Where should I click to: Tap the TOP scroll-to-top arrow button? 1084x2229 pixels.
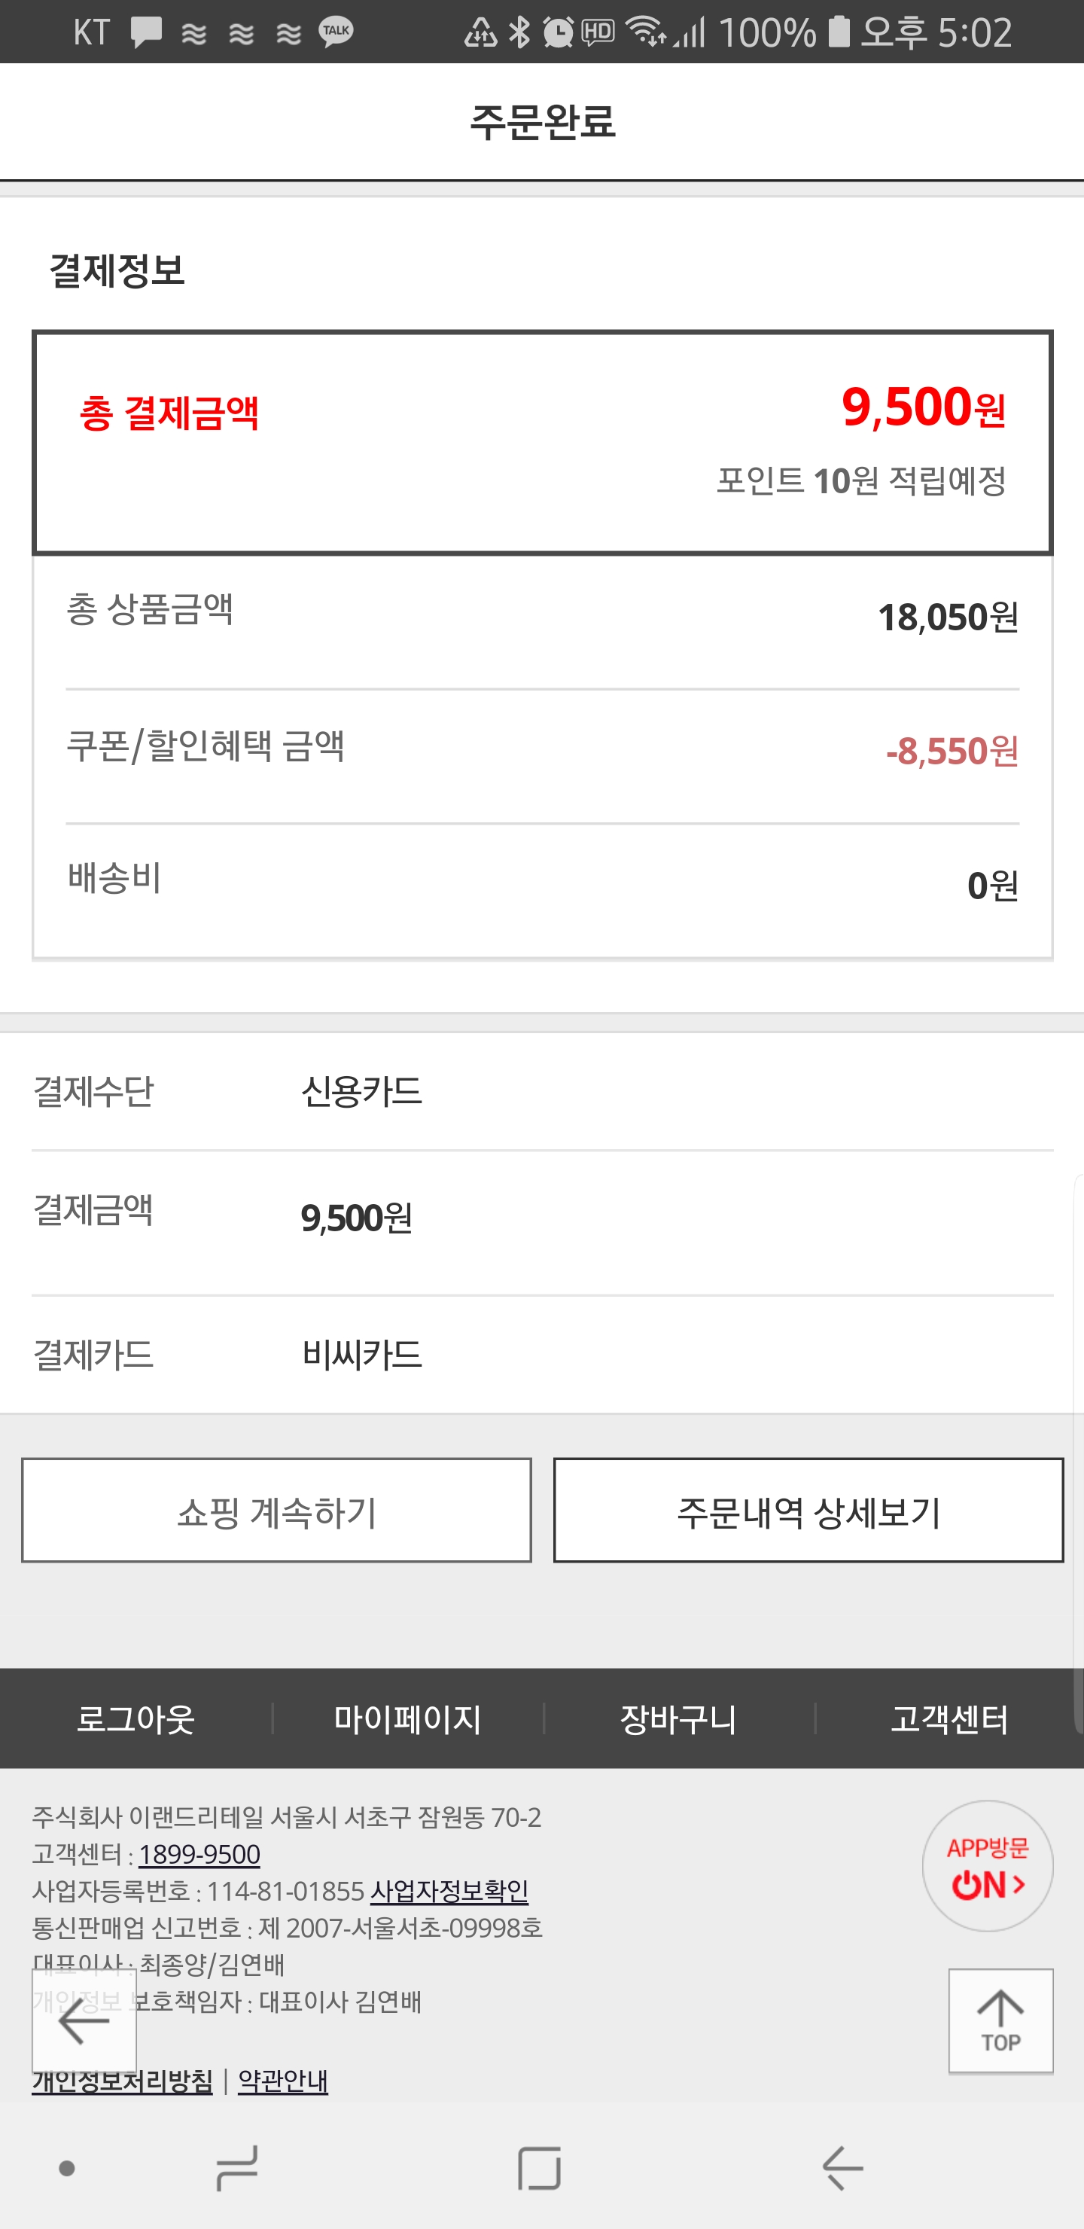[1000, 2020]
